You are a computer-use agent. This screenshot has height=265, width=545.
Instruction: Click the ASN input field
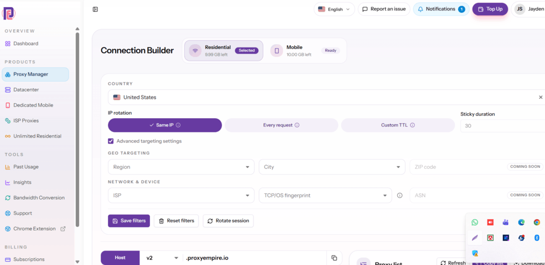pos(477,195)
